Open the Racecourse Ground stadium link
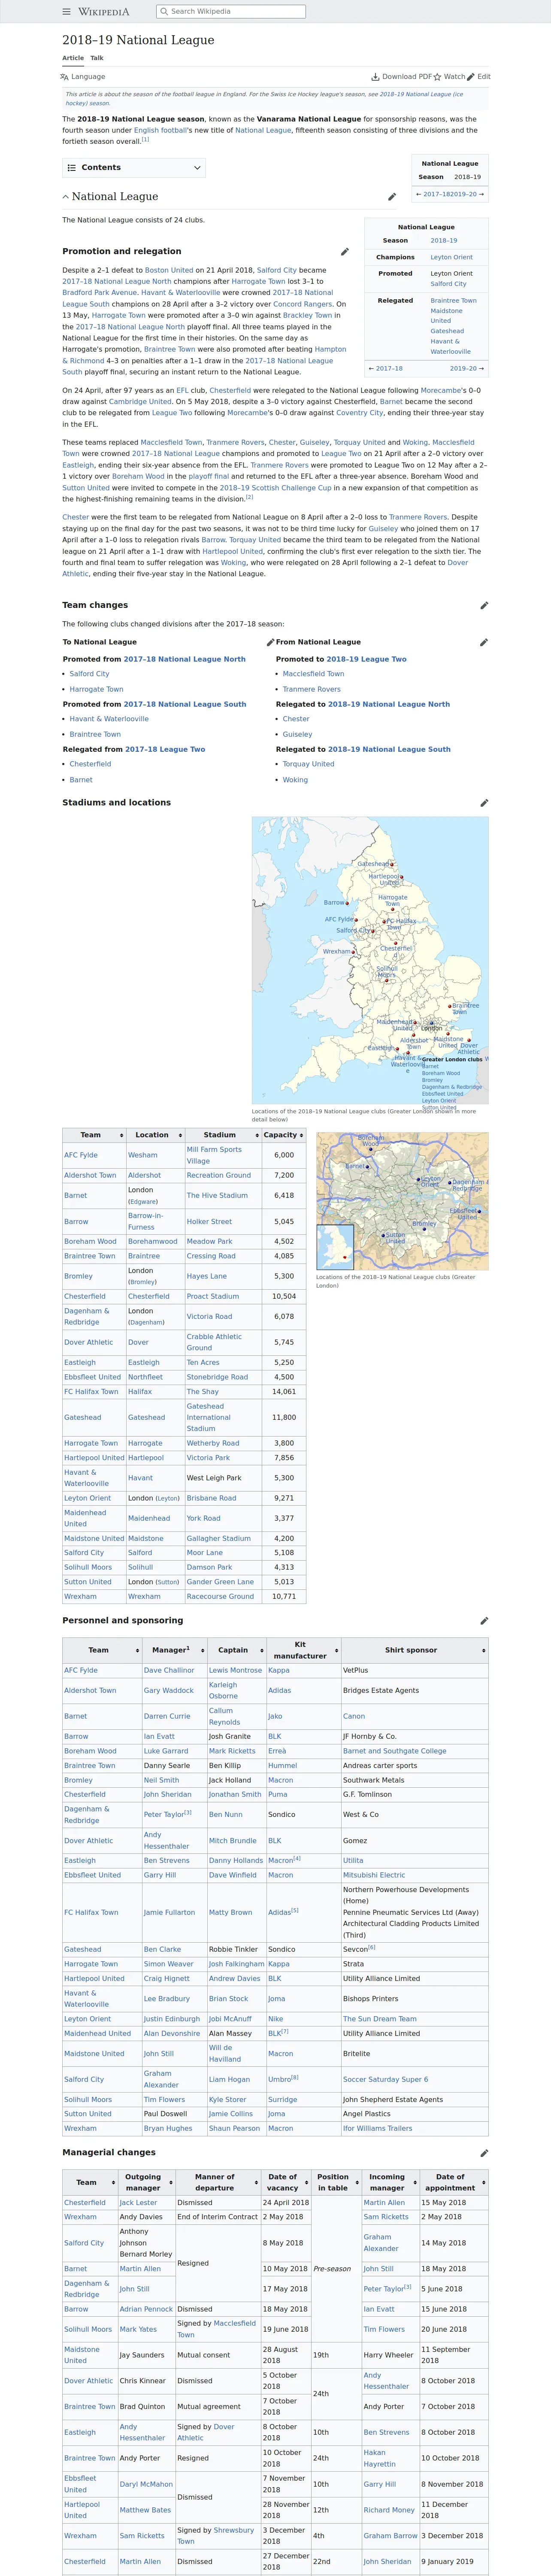The image size is (551, 2576). tap(220, 1597)
